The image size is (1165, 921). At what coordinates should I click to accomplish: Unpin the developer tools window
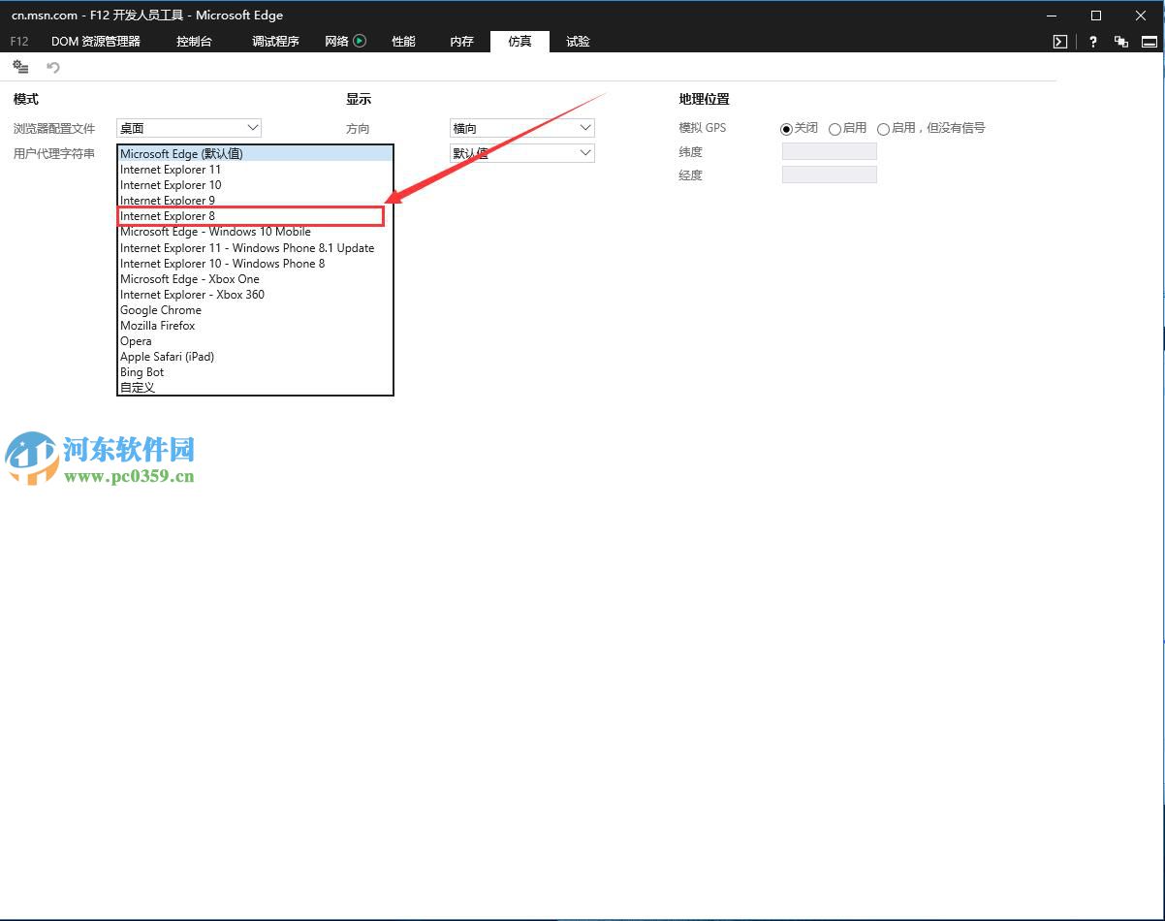click(x=1121, y=42)
